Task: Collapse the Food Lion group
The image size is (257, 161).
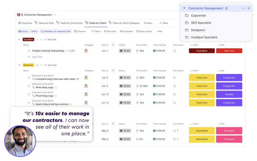Action: point(19,65)
